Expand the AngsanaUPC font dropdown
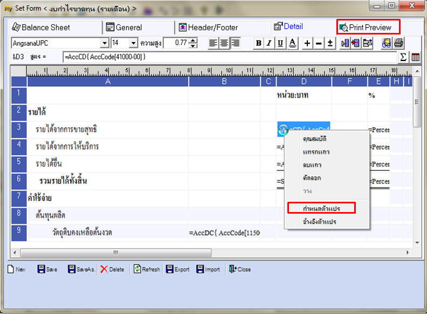The image size is (427, 314). (105, 43)
